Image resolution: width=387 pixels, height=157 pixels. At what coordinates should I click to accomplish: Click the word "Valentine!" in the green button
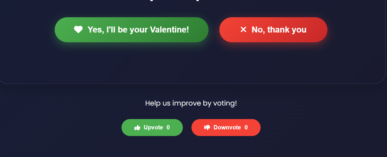[169, 30]
